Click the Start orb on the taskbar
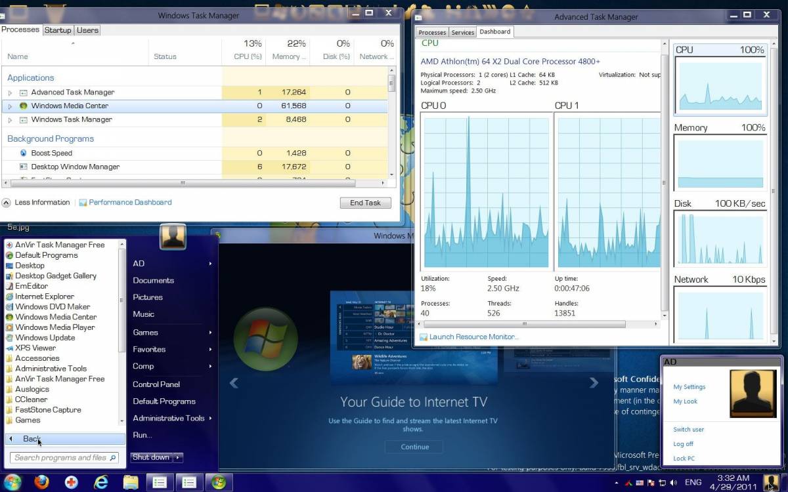This screenshot has height=492, width=788. (x=12, y=482)
